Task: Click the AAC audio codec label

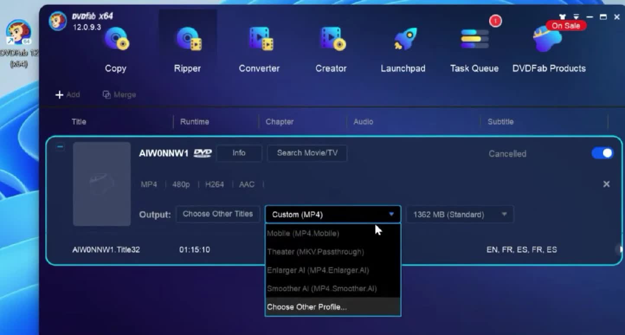Action: coord(247,184)
